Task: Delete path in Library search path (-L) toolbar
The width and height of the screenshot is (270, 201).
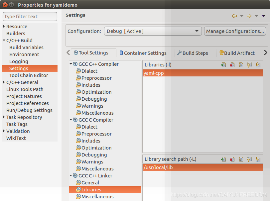Action: point(232,159)
